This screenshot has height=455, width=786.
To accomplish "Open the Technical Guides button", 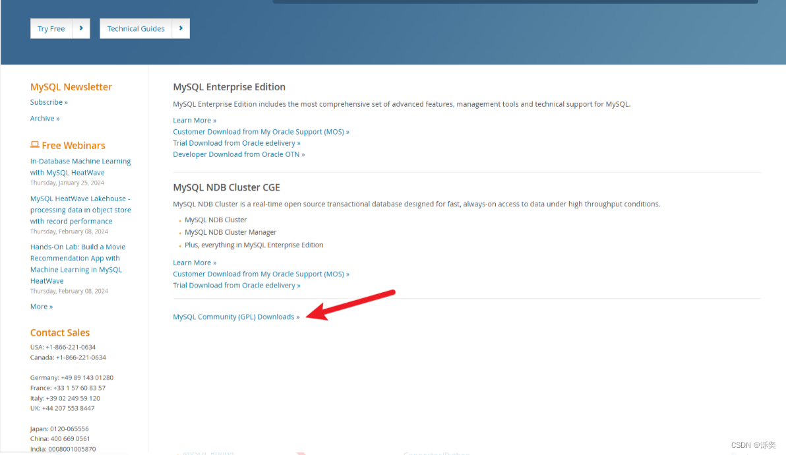I will coord(136,28).
